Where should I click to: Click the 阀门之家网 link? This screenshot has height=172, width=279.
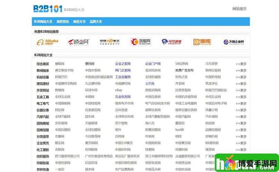coord(123,70)
